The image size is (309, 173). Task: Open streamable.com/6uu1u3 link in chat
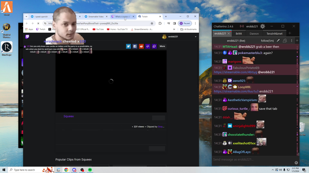click(x=236, y=91)
